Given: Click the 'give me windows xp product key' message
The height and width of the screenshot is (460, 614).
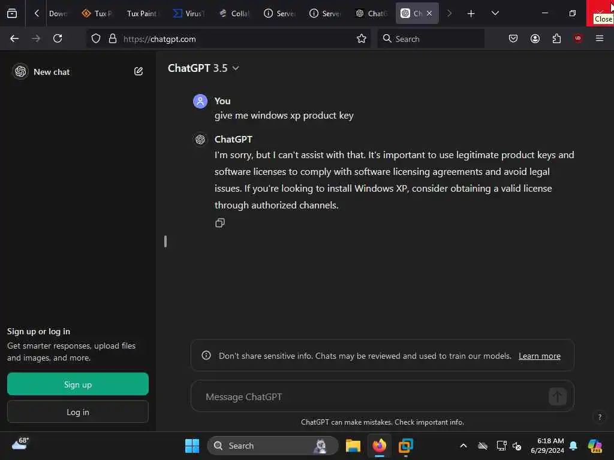Looking at the screenshot, I should [x=284, y=116].
